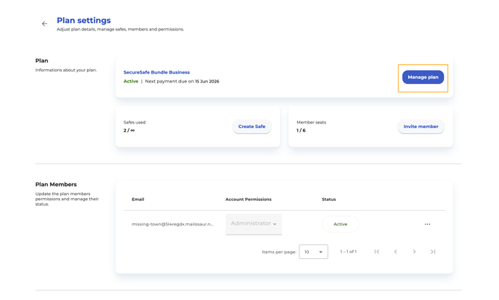Click the 1 – 1 of 1 range label
The height and width of the screenshot is (300, 499).
348,252
